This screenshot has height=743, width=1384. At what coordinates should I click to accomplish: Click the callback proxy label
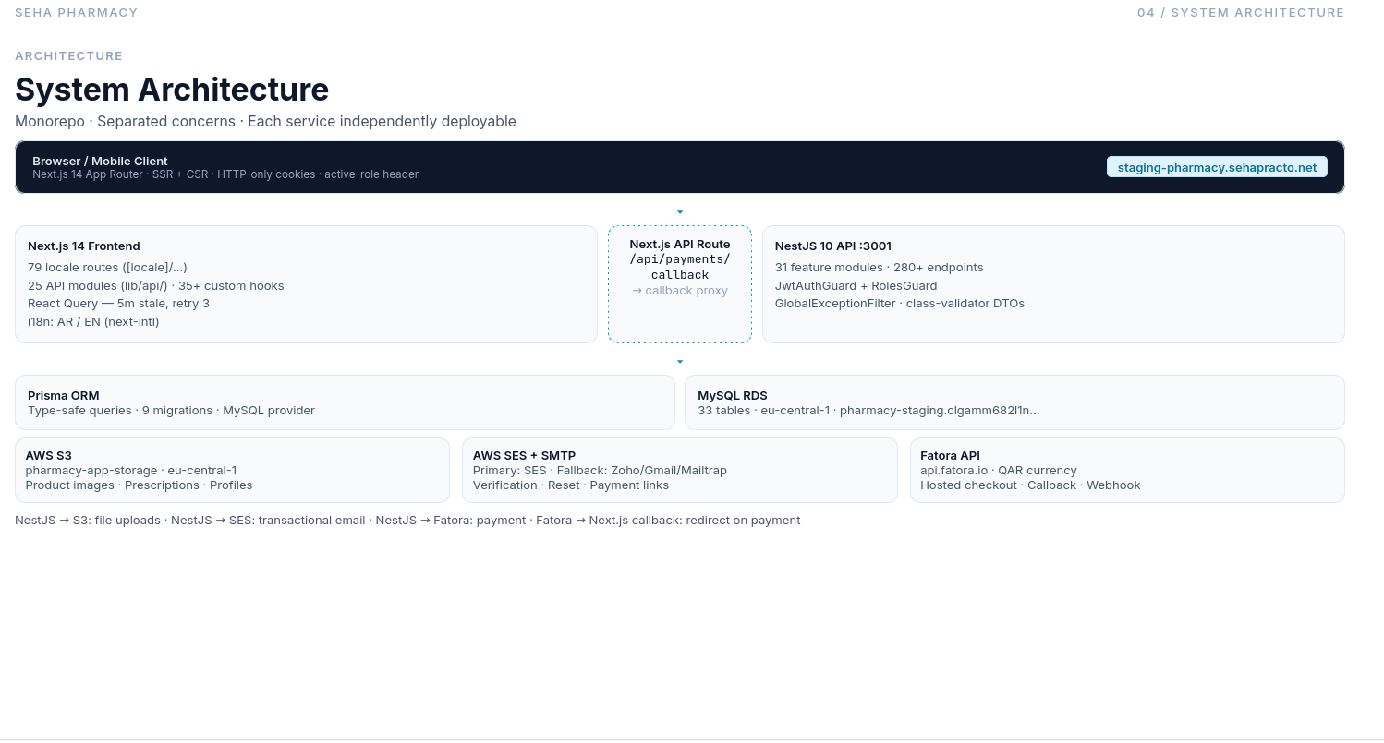click(x=680, y=291)
